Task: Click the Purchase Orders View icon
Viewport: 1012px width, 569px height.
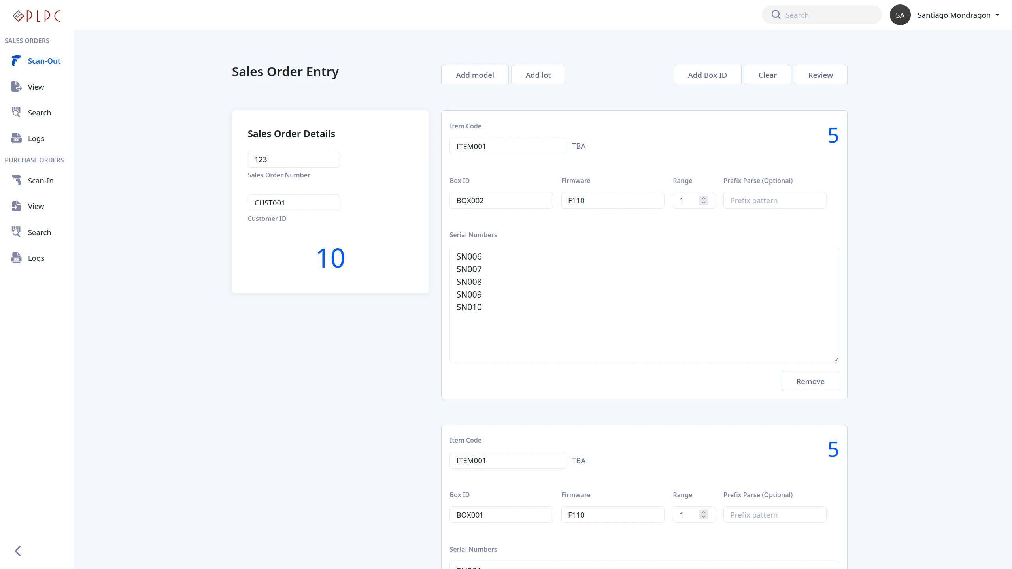Action: pyautogui.click(x=16, y=206)
